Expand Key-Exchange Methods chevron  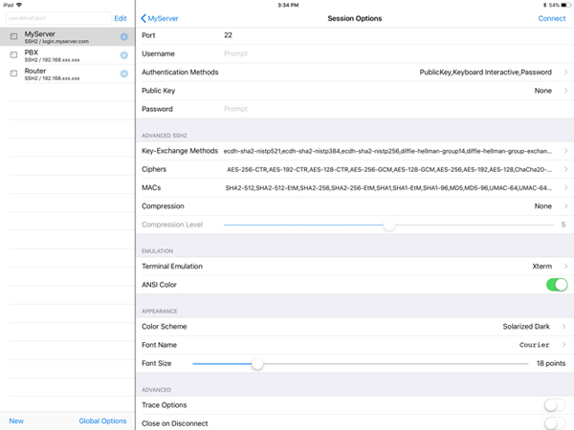coord(566,151)
